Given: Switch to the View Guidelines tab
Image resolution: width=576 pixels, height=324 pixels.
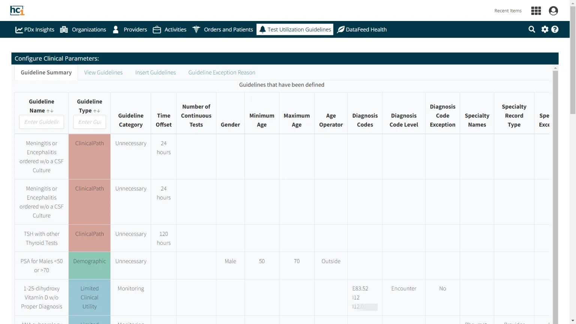Looking at the screenshot, I should pyautogui.click(x=103, y=72).
